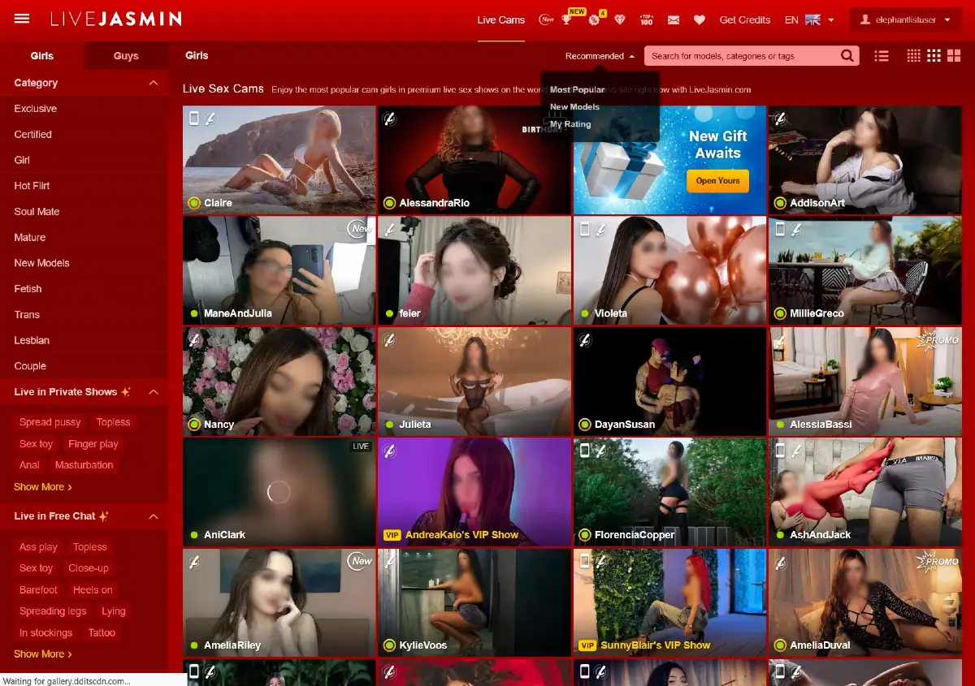Click Get Credits
The image size is (975, 686).
(x=745, y=20)
